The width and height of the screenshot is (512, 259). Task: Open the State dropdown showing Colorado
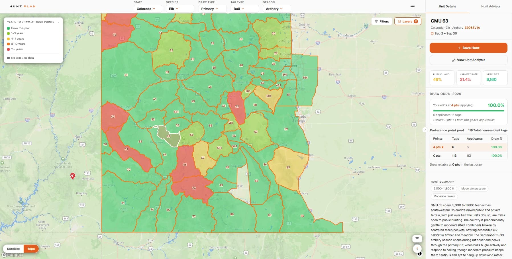148,9
